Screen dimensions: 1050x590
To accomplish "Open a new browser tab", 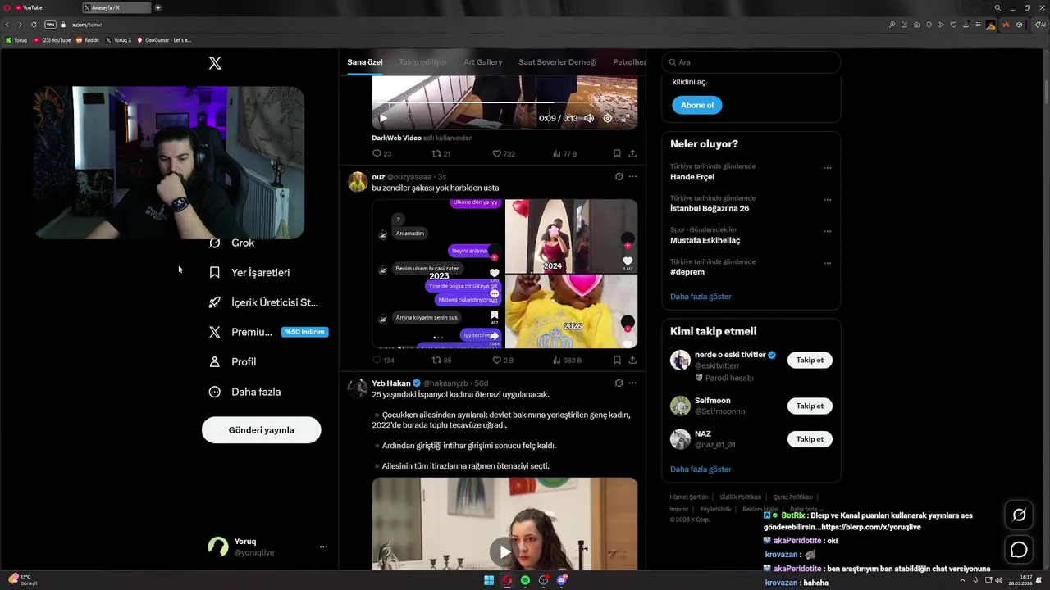I will 158,7.
